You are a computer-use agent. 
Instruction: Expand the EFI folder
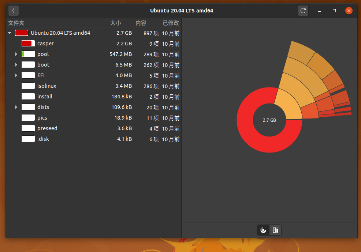pos(16,75)
